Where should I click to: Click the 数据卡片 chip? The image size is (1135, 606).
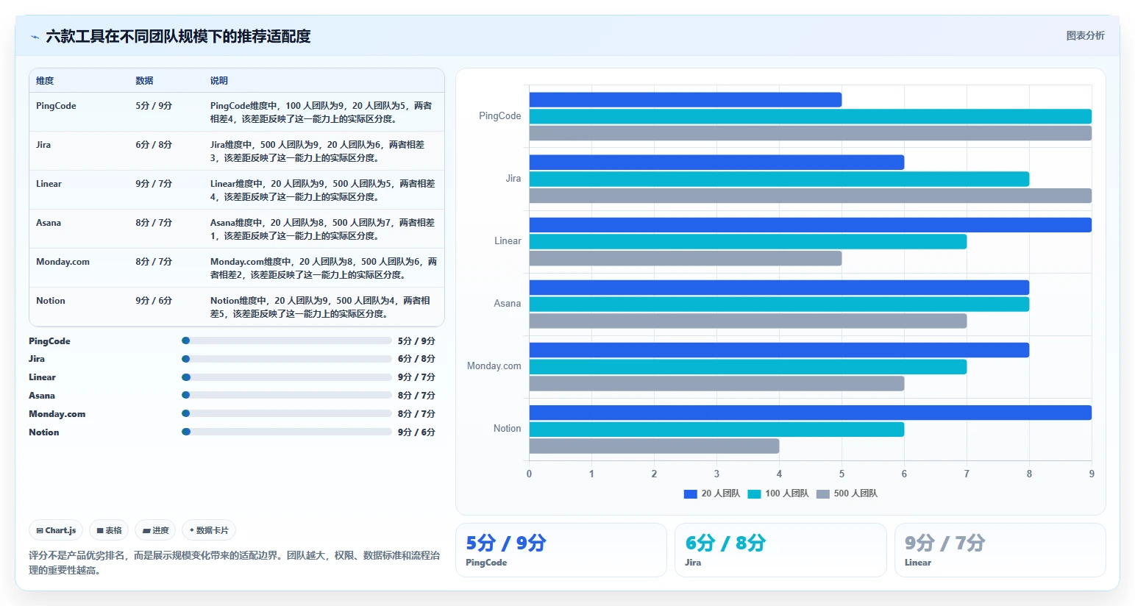click(x=209, y=530)
